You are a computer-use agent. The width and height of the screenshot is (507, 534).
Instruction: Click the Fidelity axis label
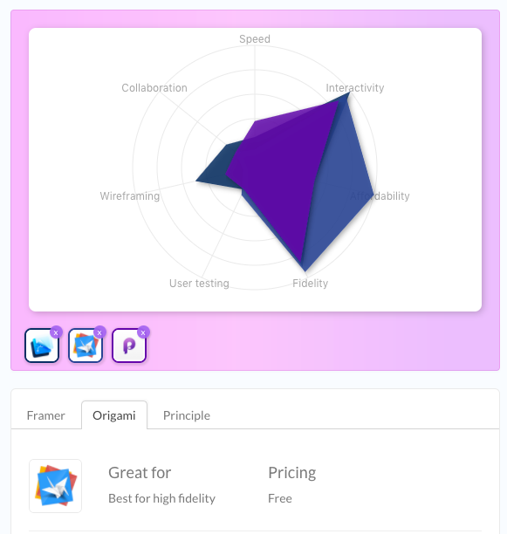(x=310, y=284)
